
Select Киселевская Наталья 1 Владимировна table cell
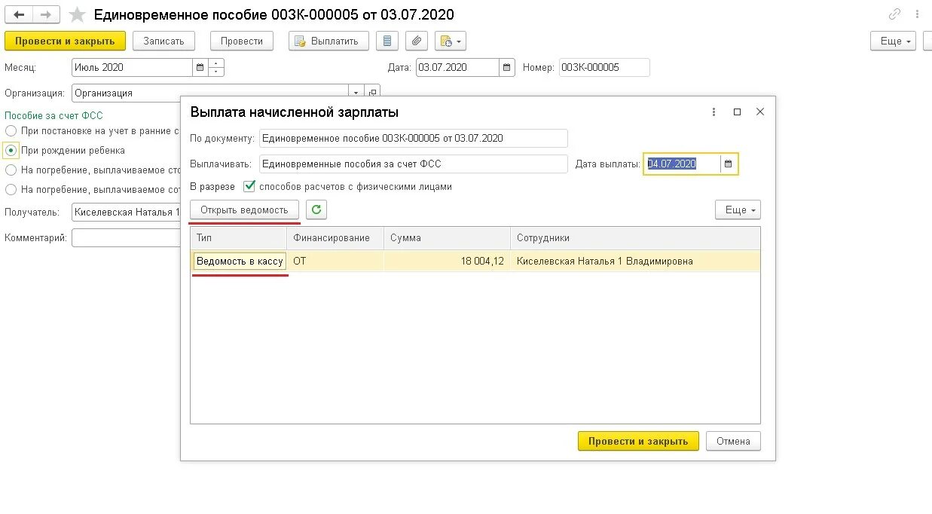pos(635,261)
